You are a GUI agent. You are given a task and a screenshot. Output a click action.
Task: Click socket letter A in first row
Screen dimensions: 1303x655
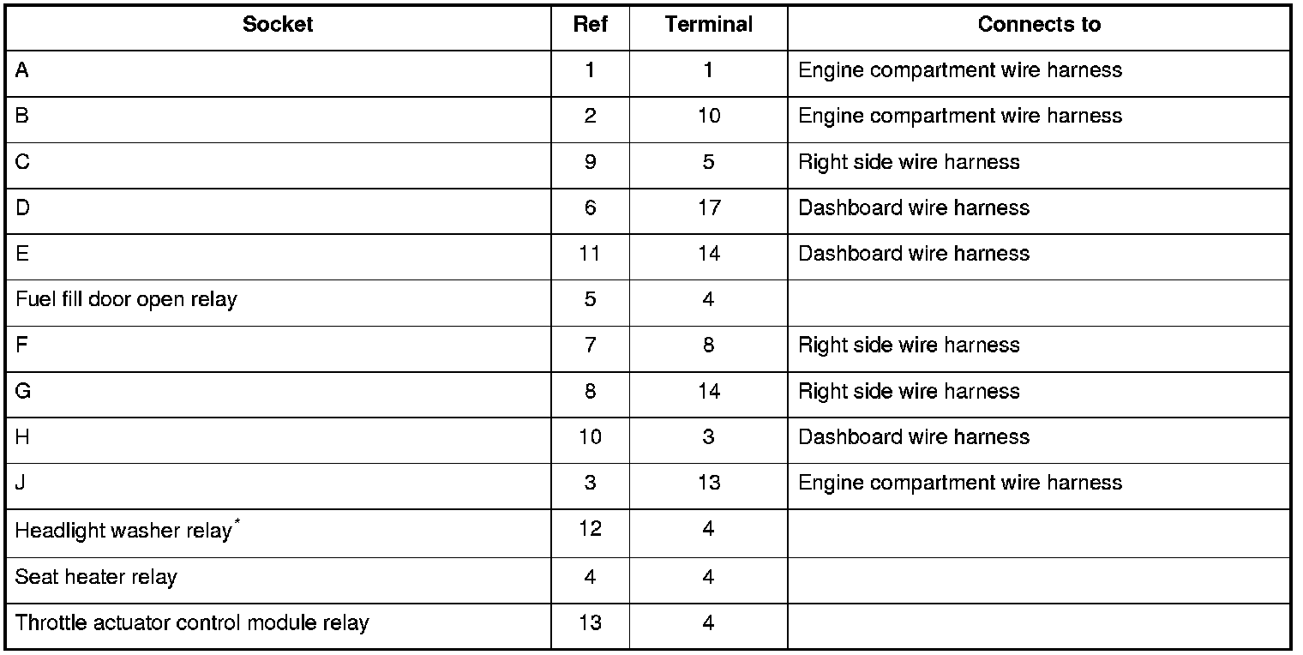22,70
